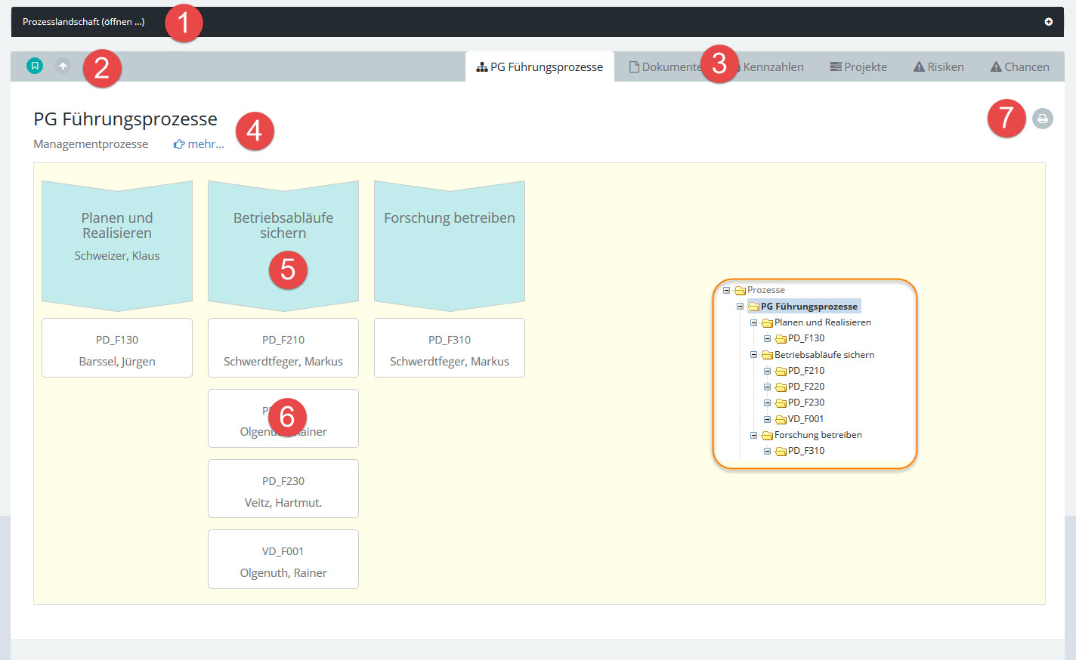Open the Risiken tab
Viewport: 1076px width, 660px height.
pos(938,67)
